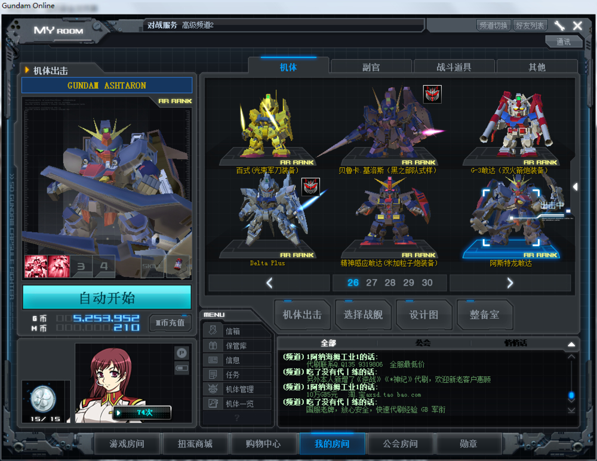
Task: Go to 购物中心 shopping center
Action: [x=263, y=444]
